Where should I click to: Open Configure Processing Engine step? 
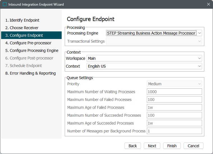32,50
